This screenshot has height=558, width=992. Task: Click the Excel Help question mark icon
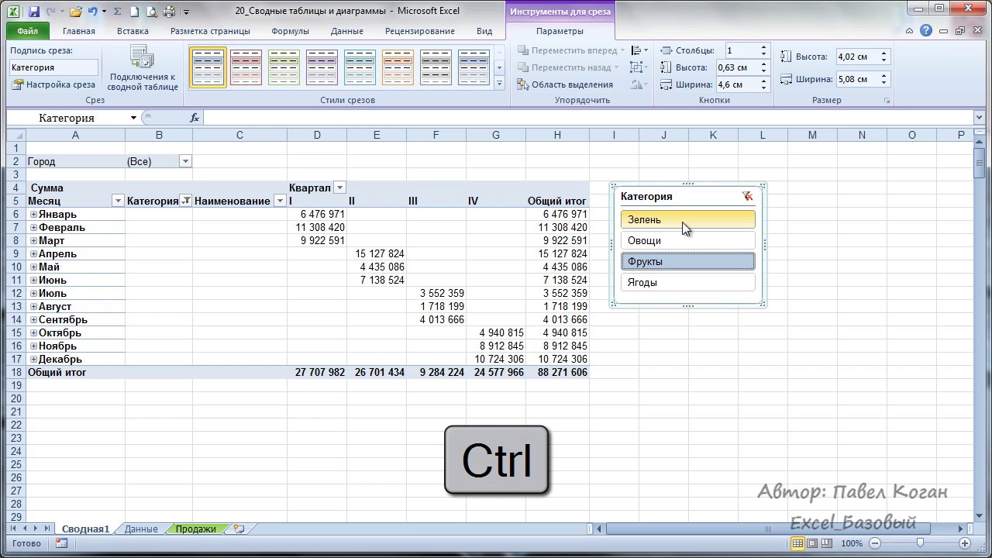[927, 31]
